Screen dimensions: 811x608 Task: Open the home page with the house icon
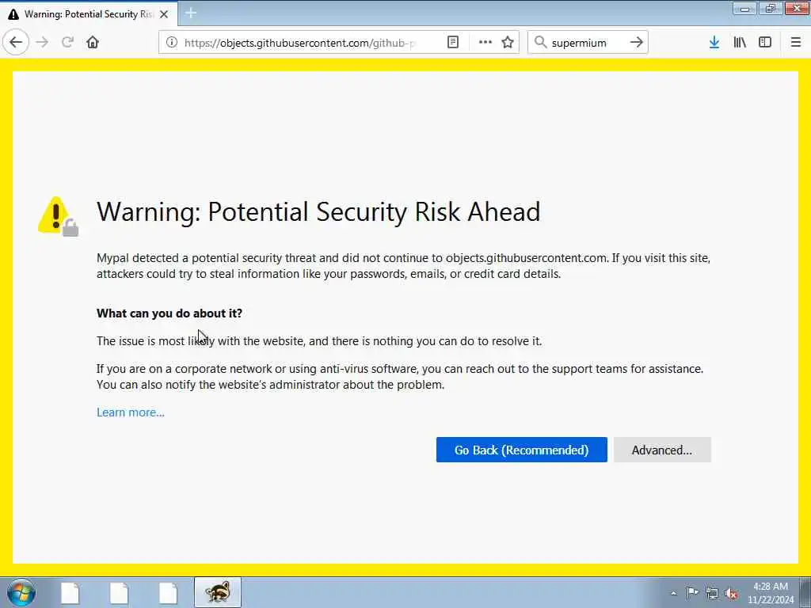pyautogui.click(x=93, y=43)
